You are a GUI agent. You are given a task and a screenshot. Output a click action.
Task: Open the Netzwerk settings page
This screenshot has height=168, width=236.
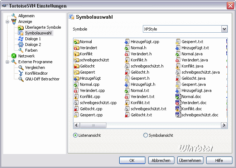coord(27,56)
